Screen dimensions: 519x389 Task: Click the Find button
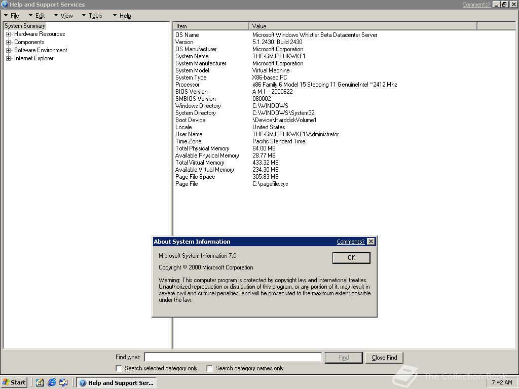[344, 358]
